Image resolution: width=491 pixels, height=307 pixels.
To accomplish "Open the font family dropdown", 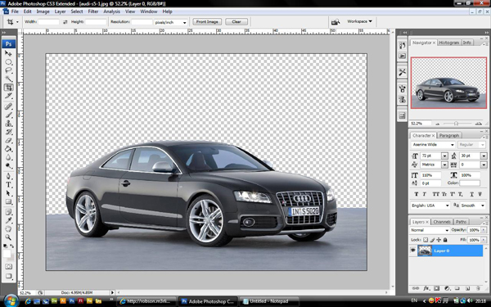I will pos(453,145).
